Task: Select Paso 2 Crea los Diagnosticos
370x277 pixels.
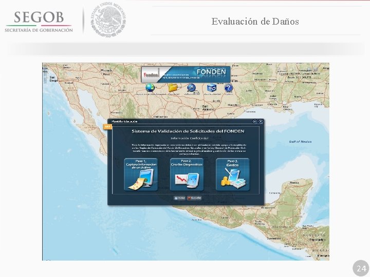Action: tap(187, 174)
